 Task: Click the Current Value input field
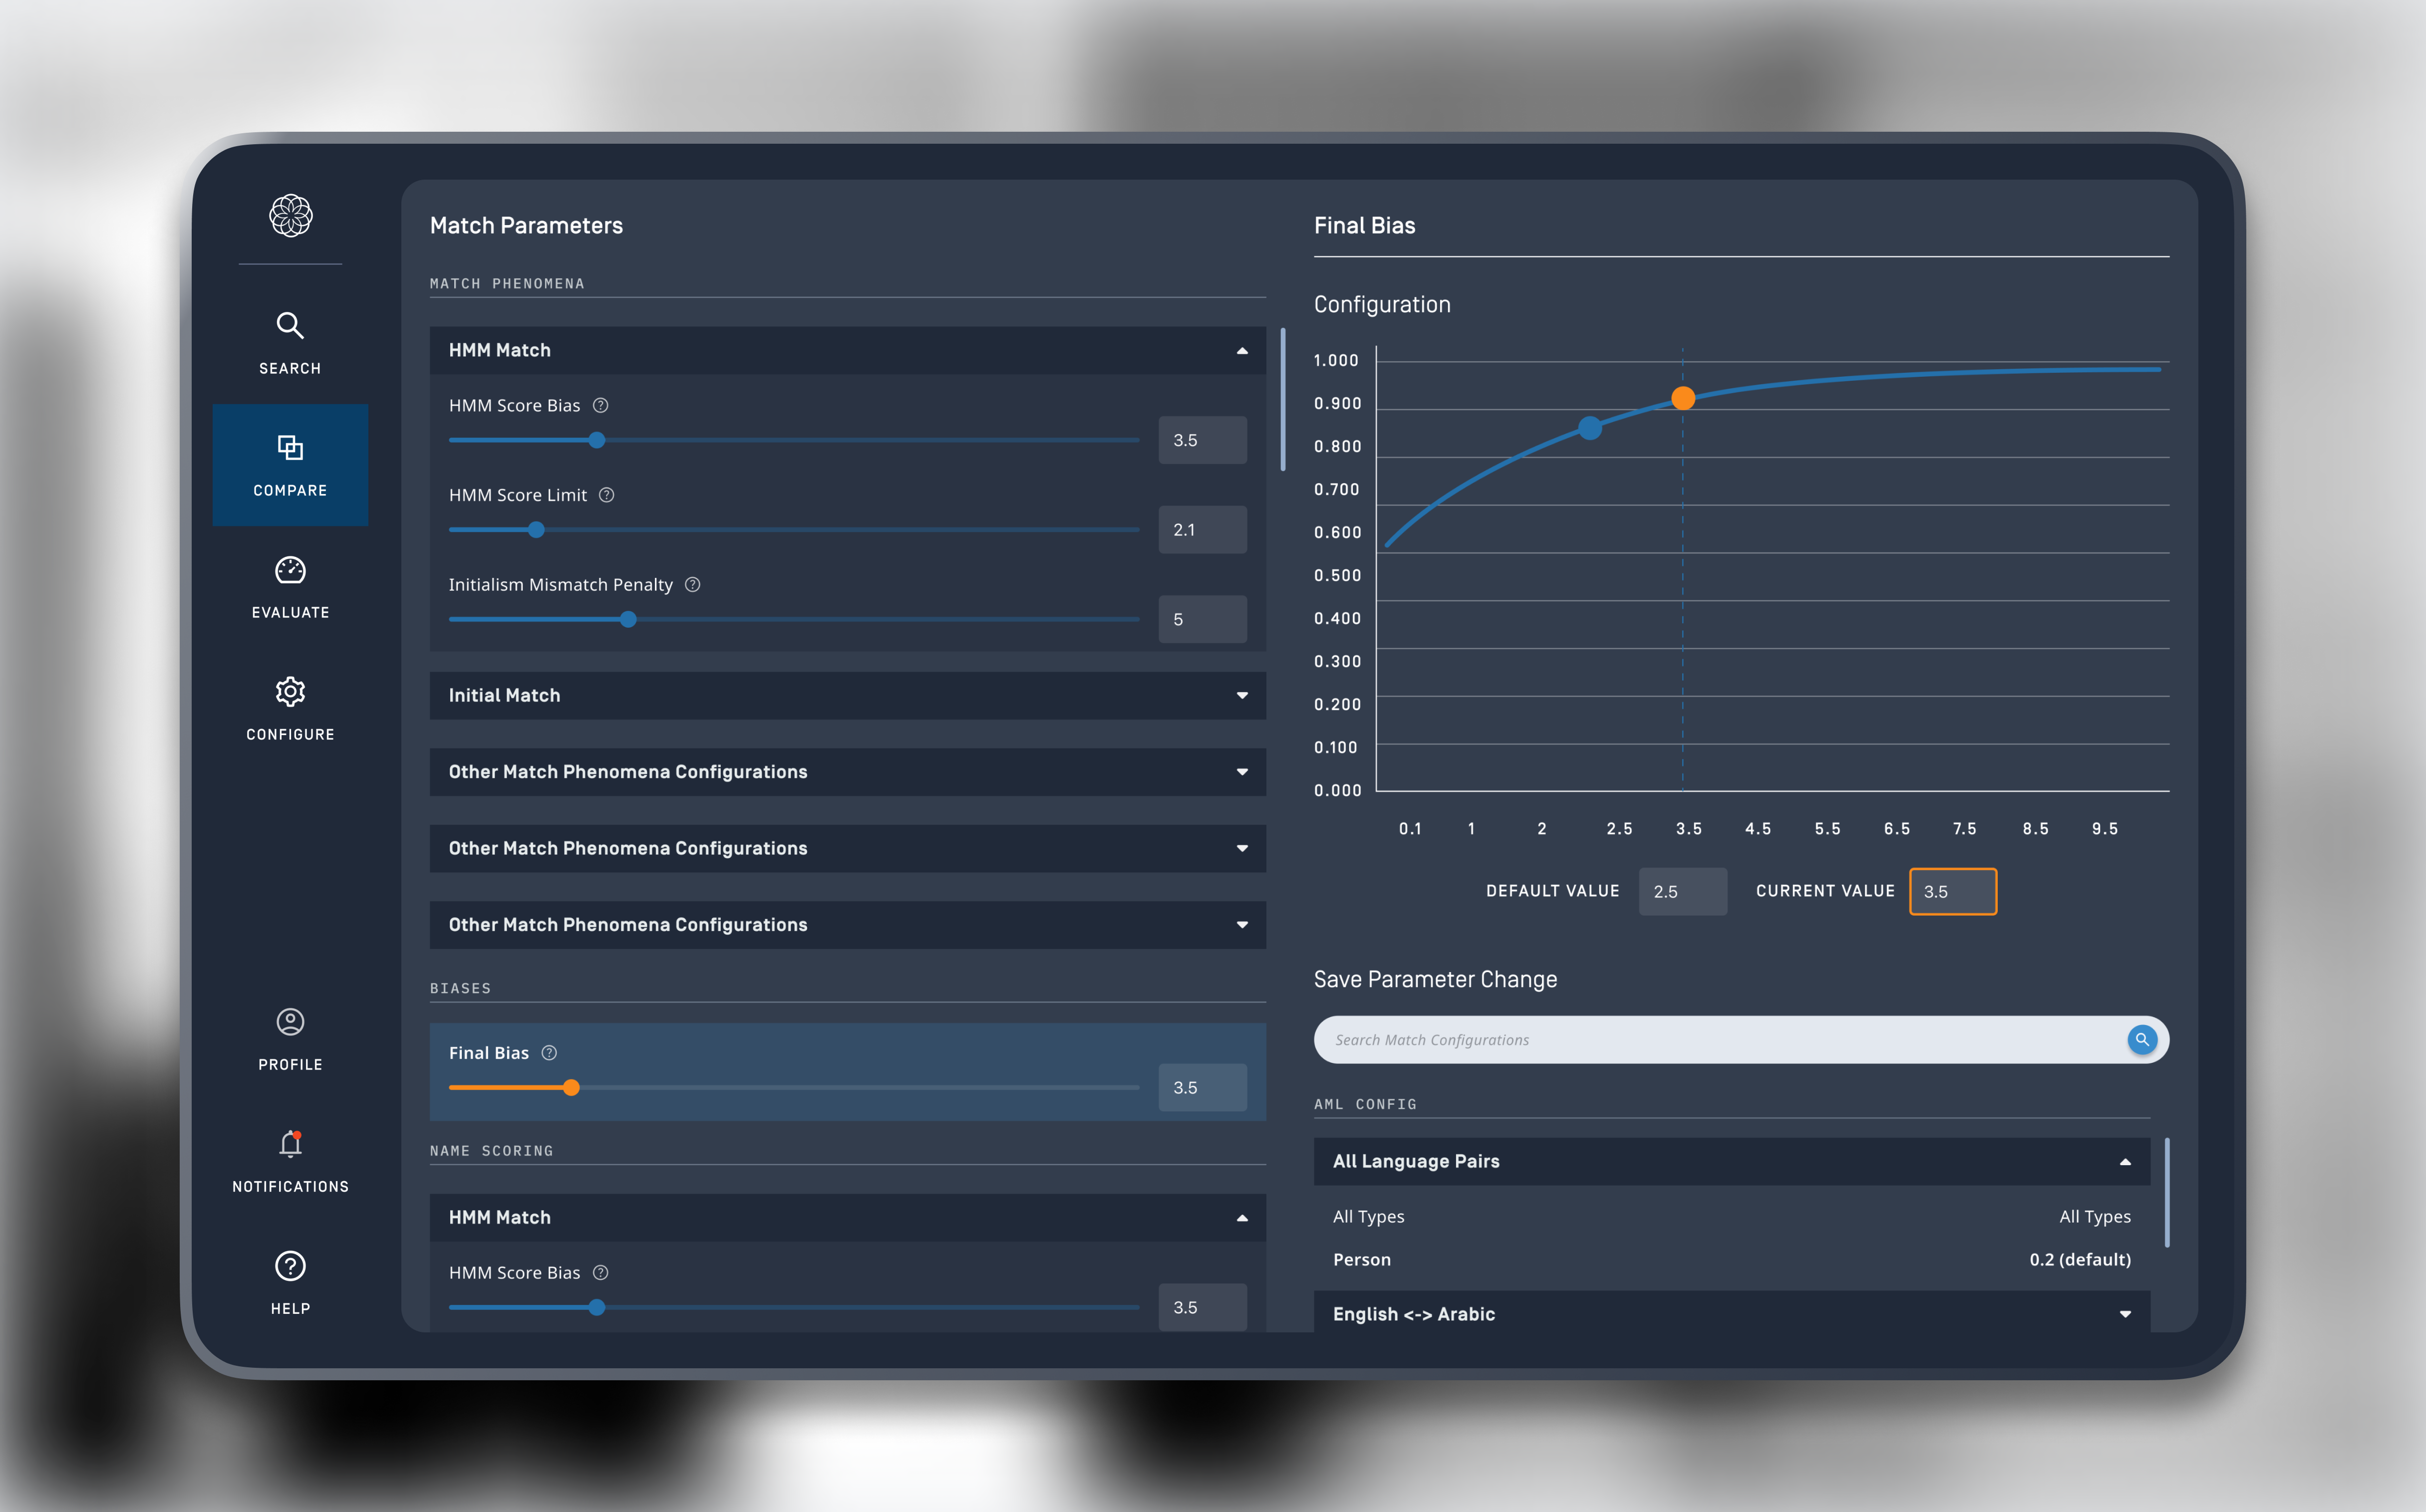click(x=1952, y=892)
